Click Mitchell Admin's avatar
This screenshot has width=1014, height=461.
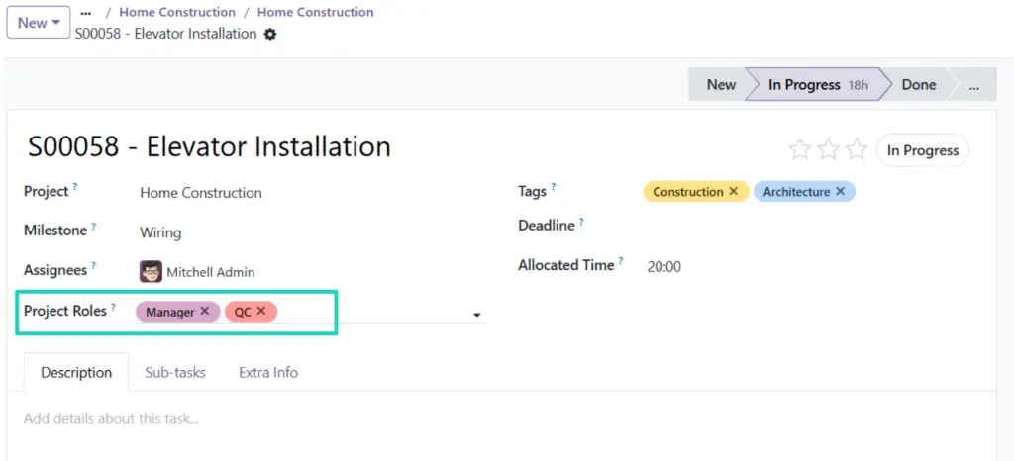151,272
